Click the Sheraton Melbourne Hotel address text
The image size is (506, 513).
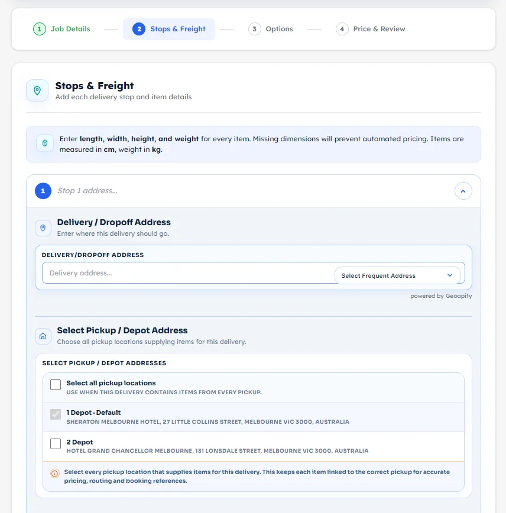[x=208, y=422]
